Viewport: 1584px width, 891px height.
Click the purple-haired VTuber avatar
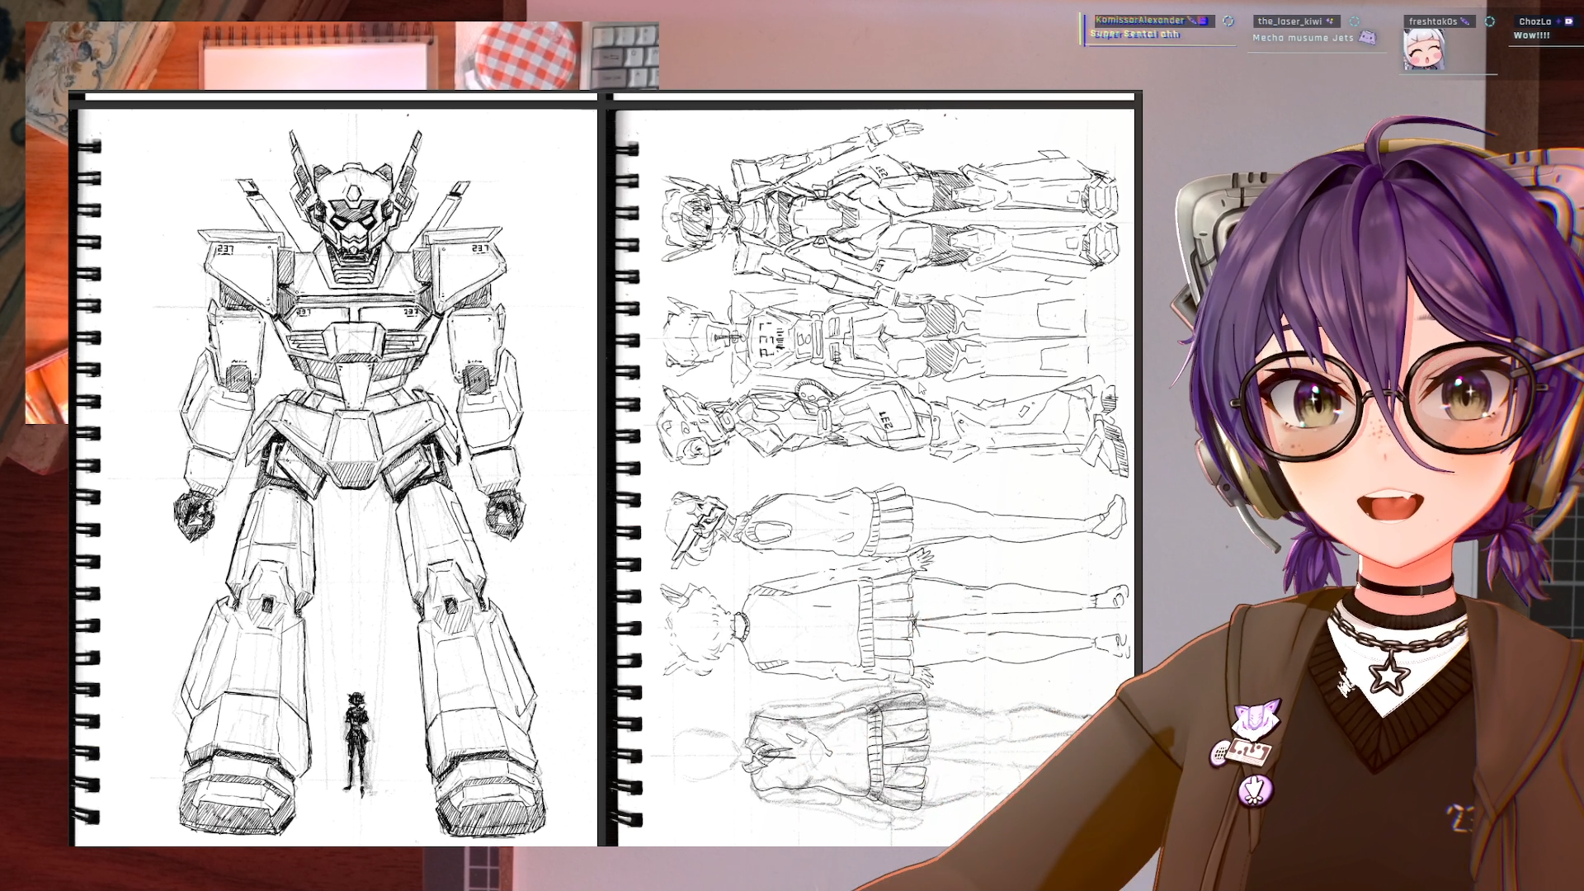pyautogui.click(x=1369, y=511)
